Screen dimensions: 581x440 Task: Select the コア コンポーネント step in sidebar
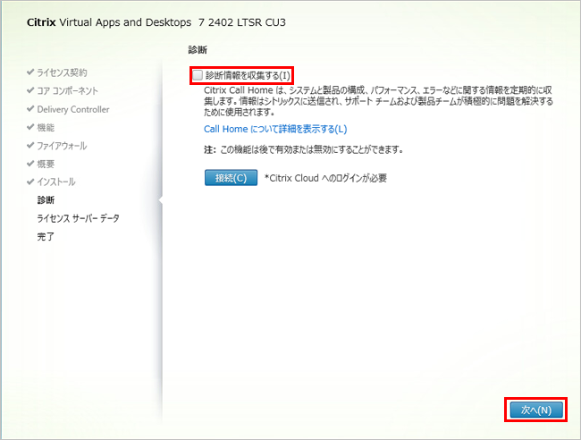tap(67, 91)
